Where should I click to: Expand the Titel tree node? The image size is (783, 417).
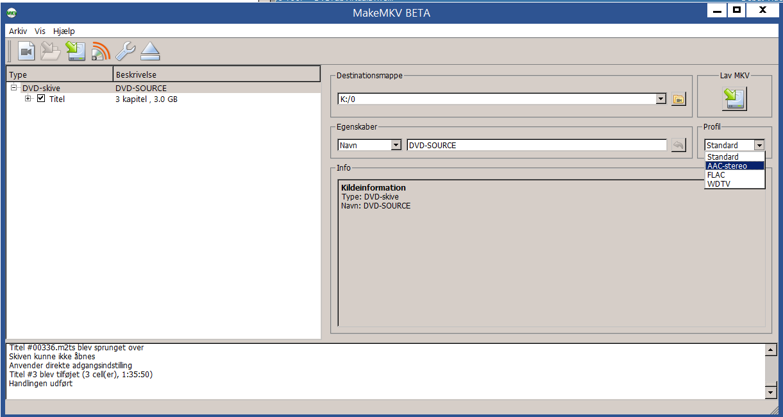(x=28, y=99)
